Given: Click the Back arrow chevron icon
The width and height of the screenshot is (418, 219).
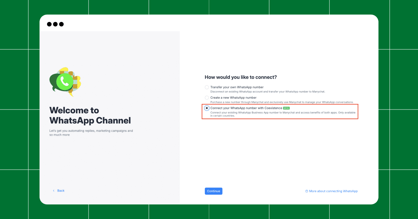Looking at the screenshot, I should click(54, 191).
